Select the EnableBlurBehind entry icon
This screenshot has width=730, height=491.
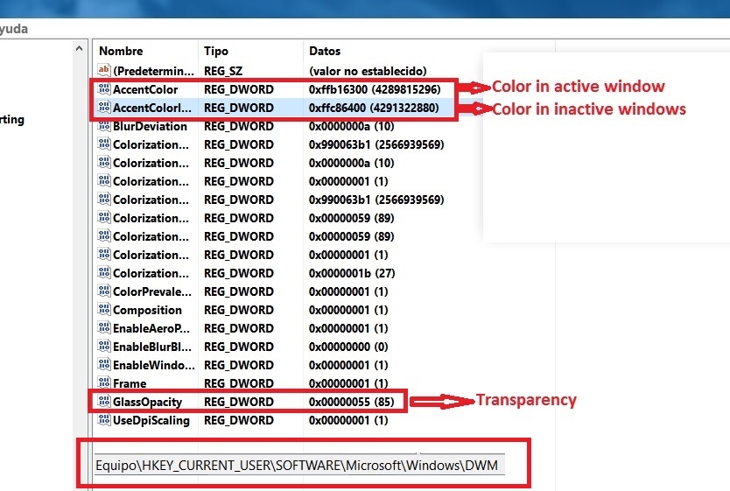103,347
